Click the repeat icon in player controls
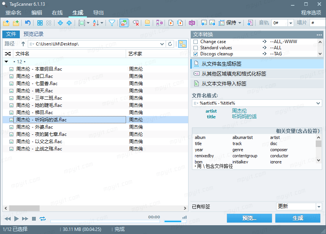This screenshot has height=234, width=326. 43,219
